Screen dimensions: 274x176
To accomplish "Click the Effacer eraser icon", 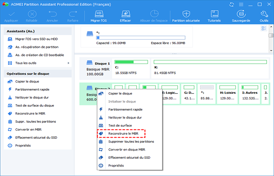I will pos(125,15).
